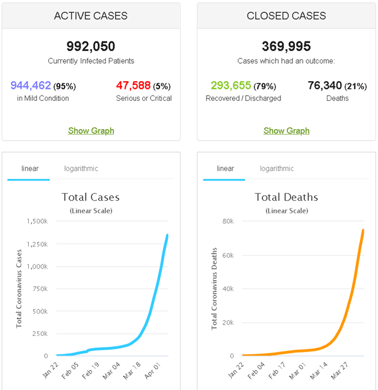
Task: Click the (21%) deaths percentage
Action: (x=356, y=87)
